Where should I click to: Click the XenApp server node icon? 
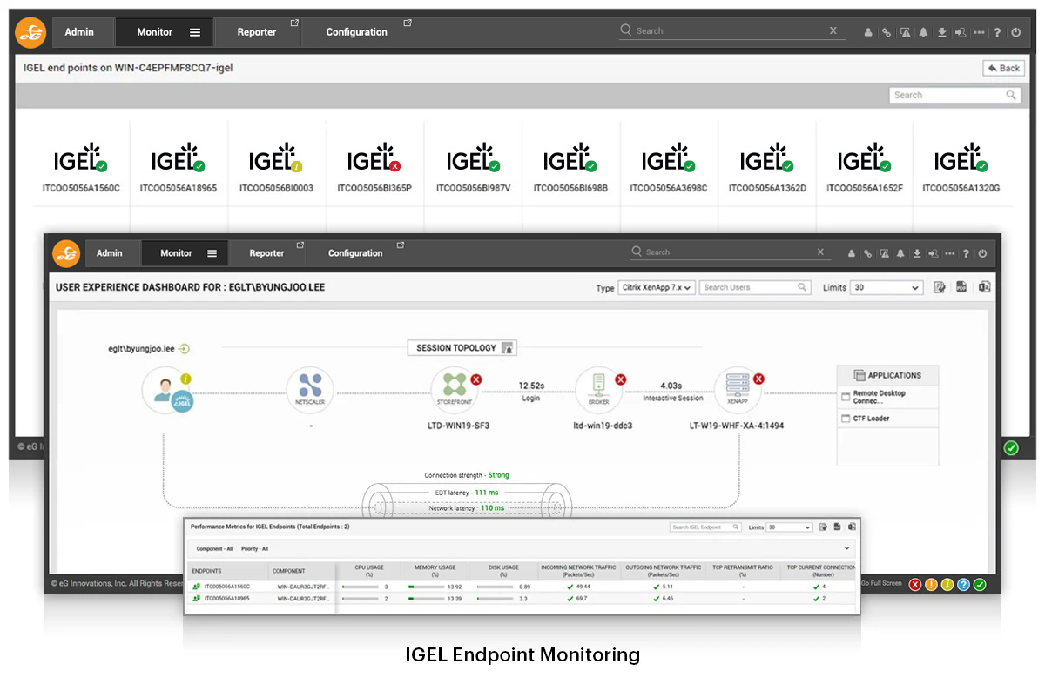coord(738,388)
